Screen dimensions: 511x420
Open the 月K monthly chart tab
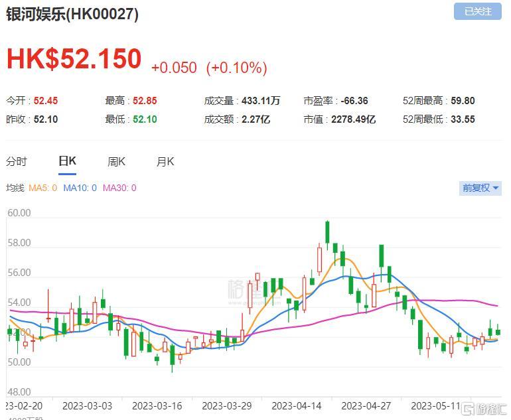(x=165, y=161)
